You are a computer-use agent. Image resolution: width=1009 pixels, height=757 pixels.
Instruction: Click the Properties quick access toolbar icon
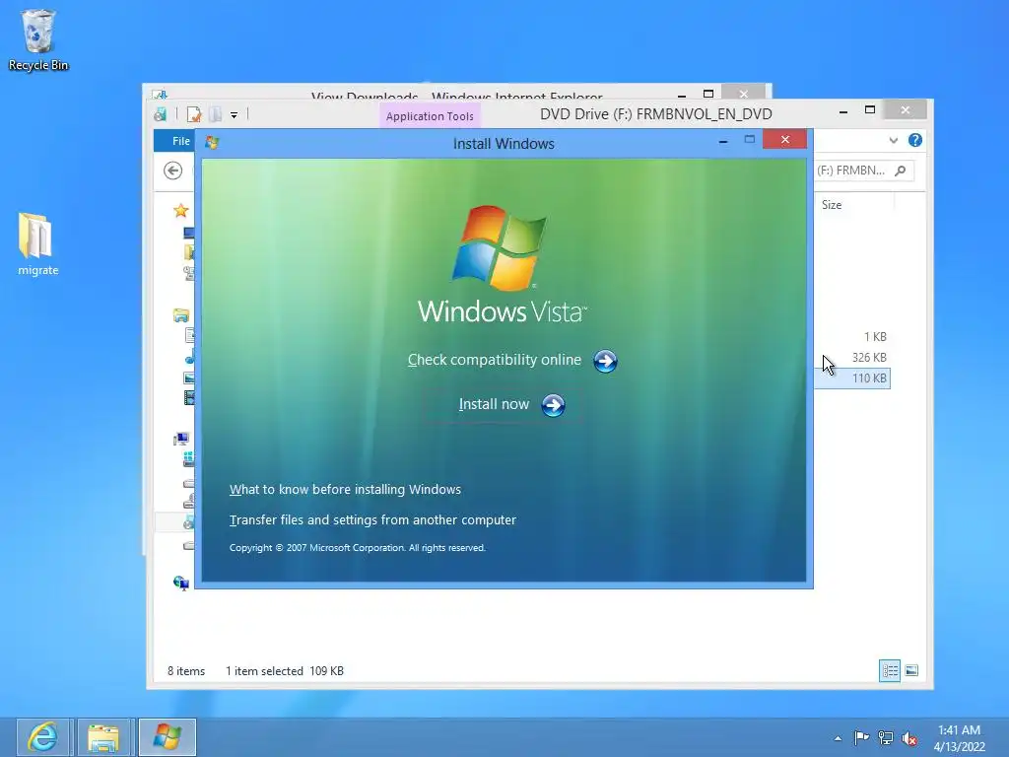click(x=194, y=114)
